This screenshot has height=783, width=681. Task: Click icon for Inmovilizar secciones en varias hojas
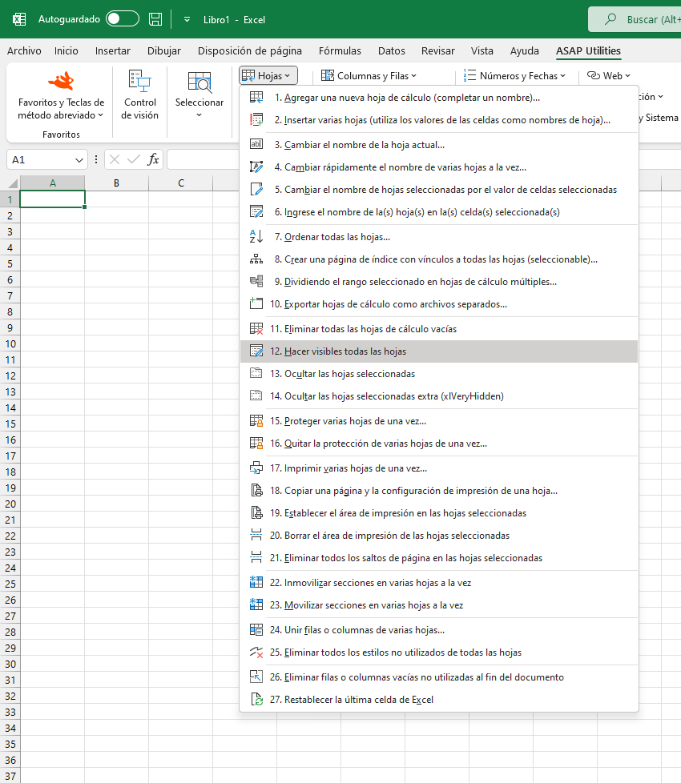[x=256, y=582]
